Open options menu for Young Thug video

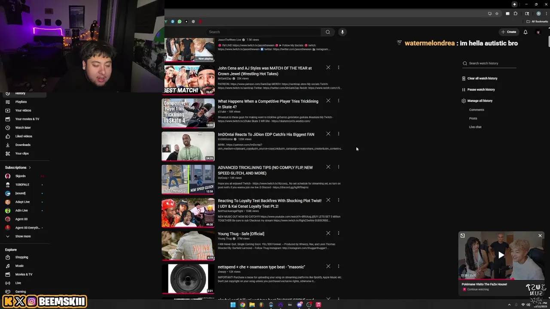339,233
